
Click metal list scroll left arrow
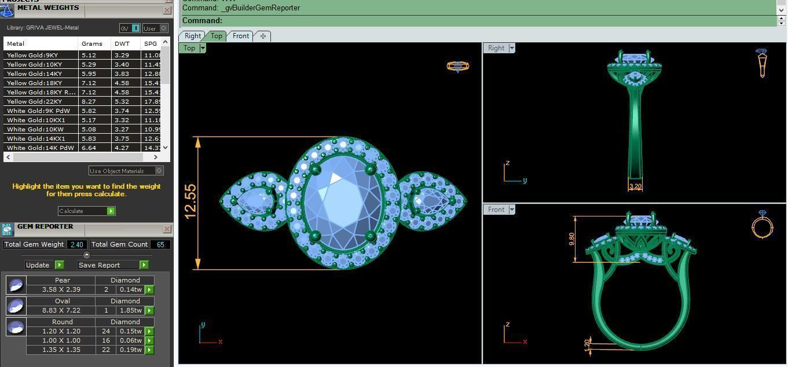[8, 157]
